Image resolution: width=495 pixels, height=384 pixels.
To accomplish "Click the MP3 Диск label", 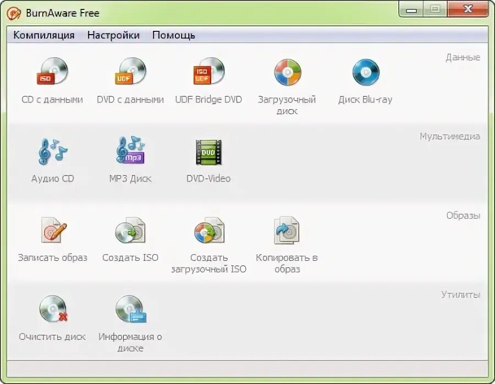I will (x=130, y=179).
